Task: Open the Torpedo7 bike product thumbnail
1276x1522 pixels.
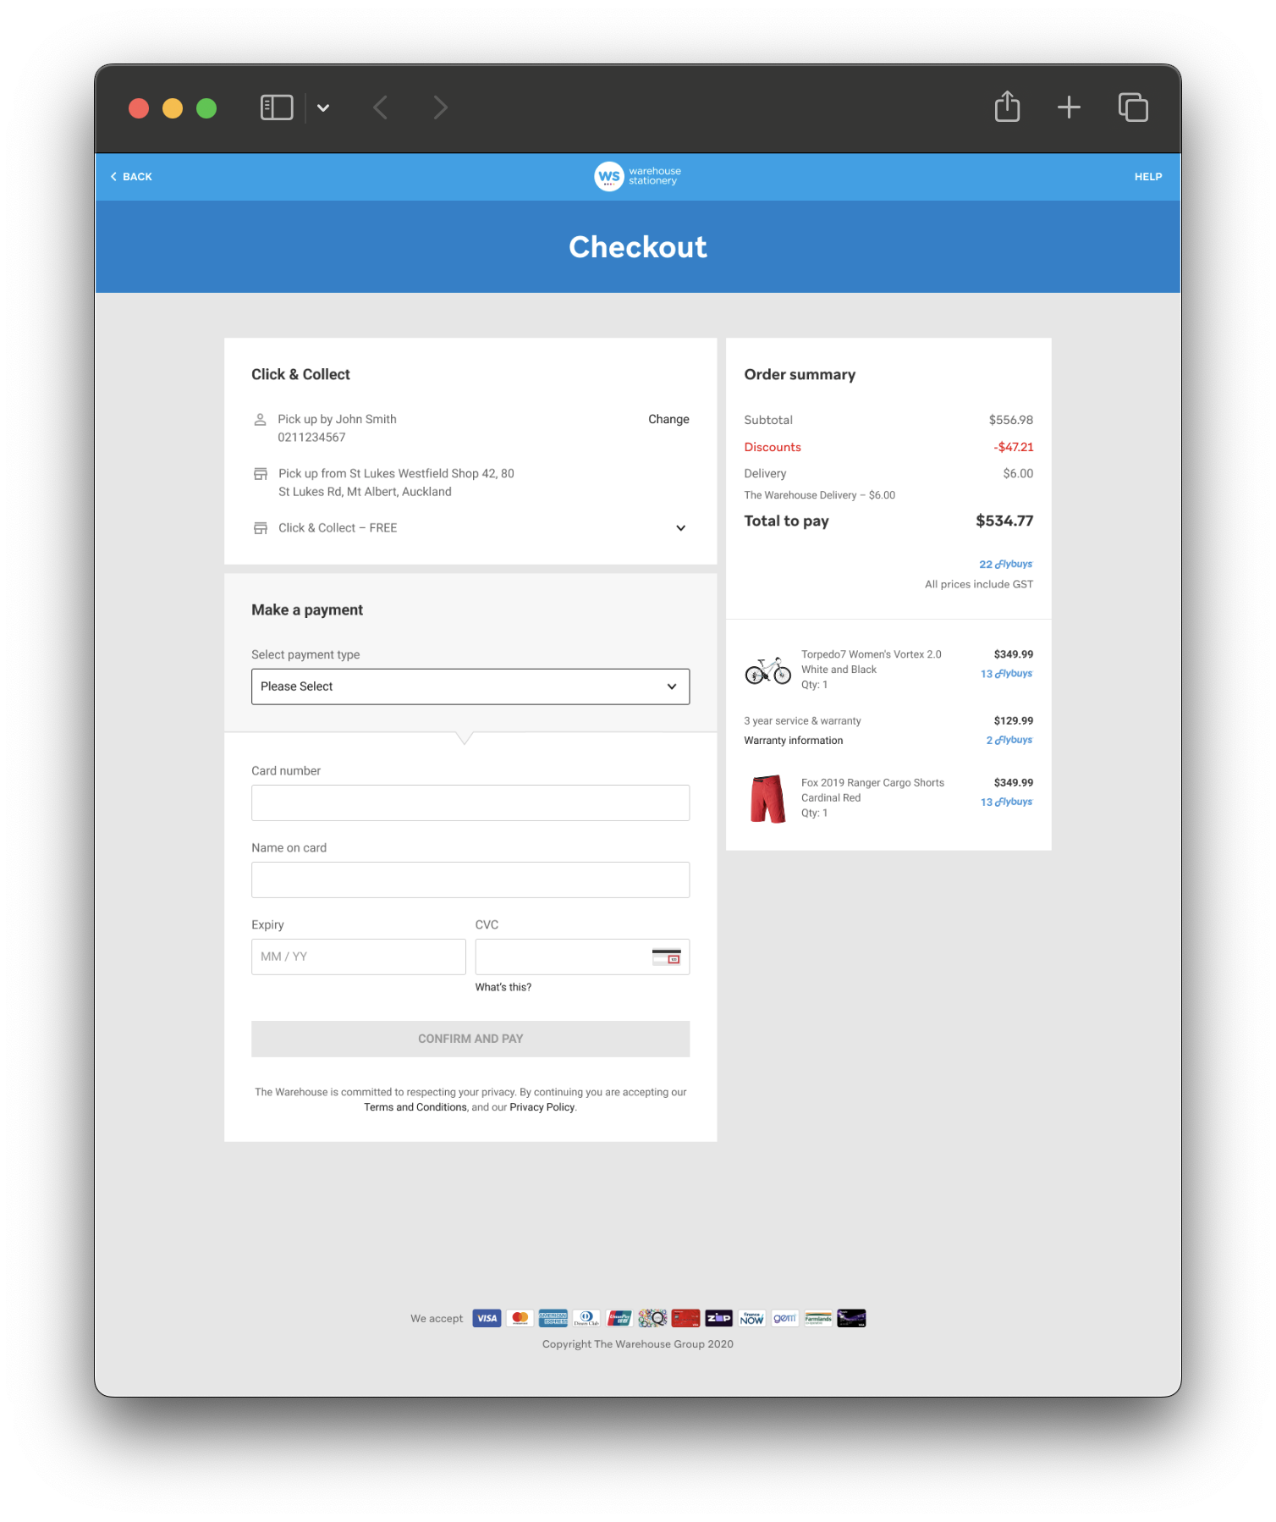Action: tap(768, 670)
